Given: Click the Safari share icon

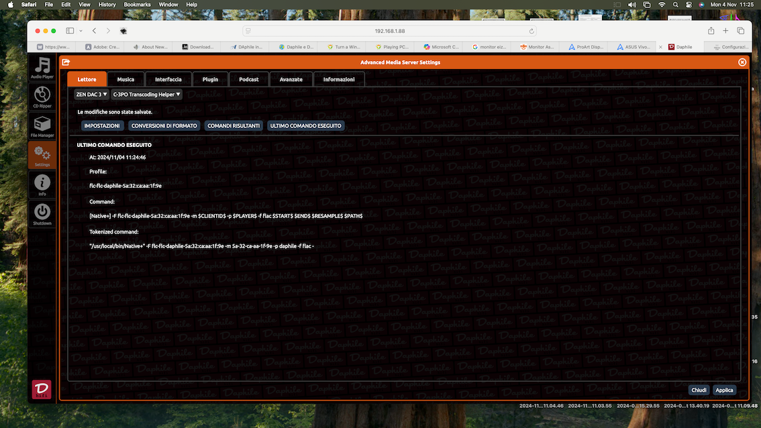Looking at the screenshot, I should 711,31.
